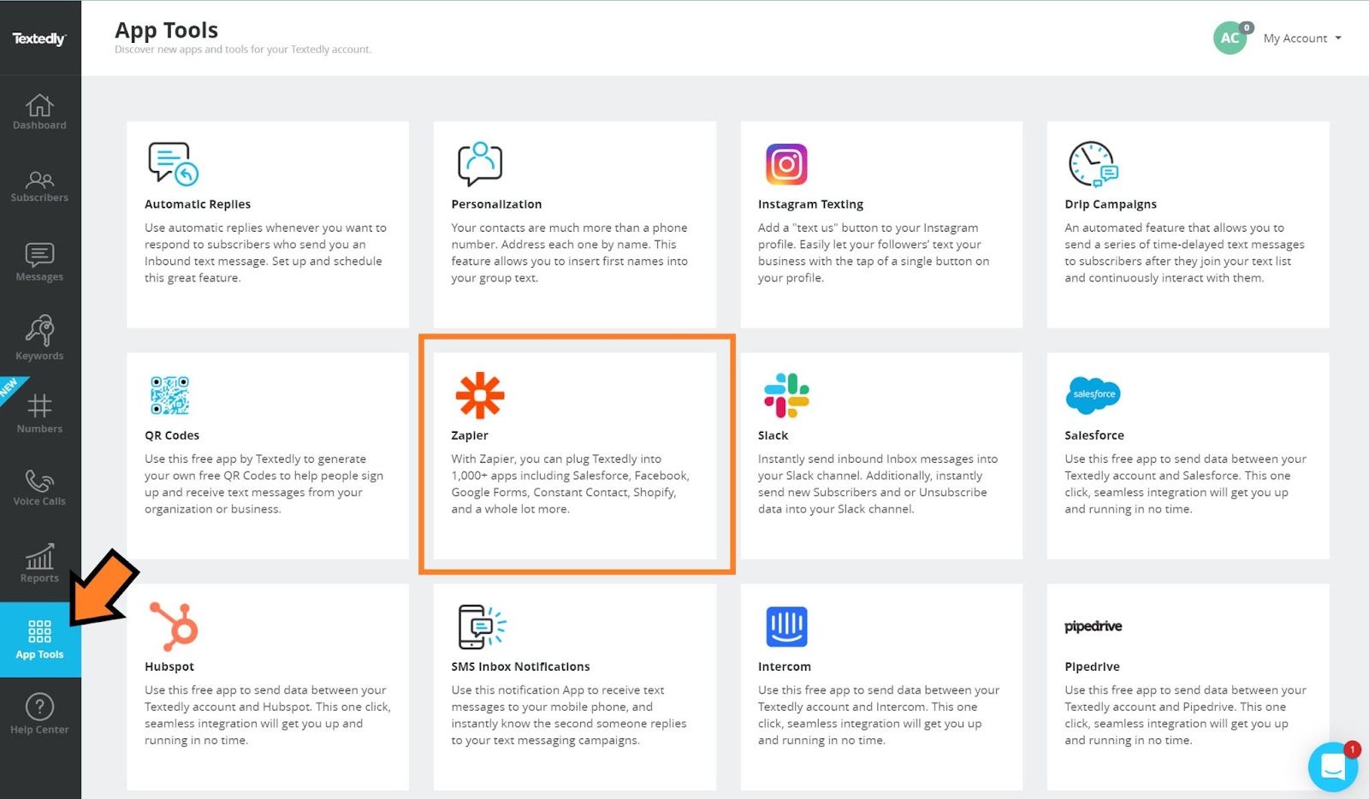Click the Slack description text
Viewport: 1369px width, 799px height.
878,484
